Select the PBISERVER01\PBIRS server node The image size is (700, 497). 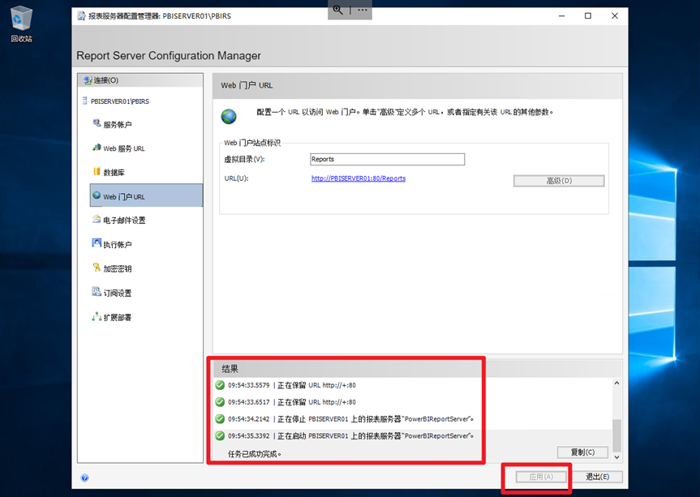tap(119, 101)
